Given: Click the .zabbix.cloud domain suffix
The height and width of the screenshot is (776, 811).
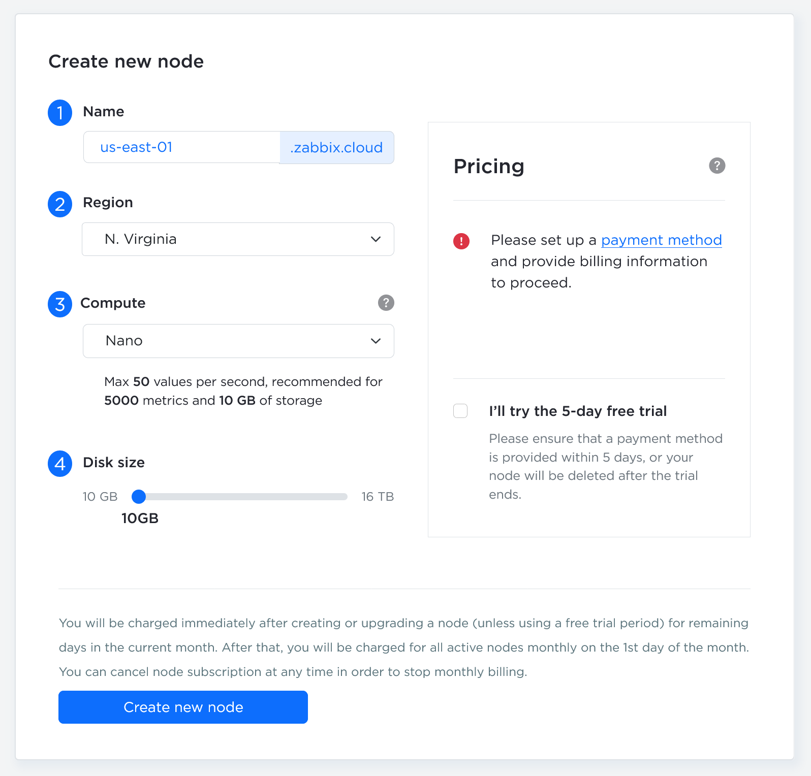Looking at the screenshot, I should click(x=336, y=147).
